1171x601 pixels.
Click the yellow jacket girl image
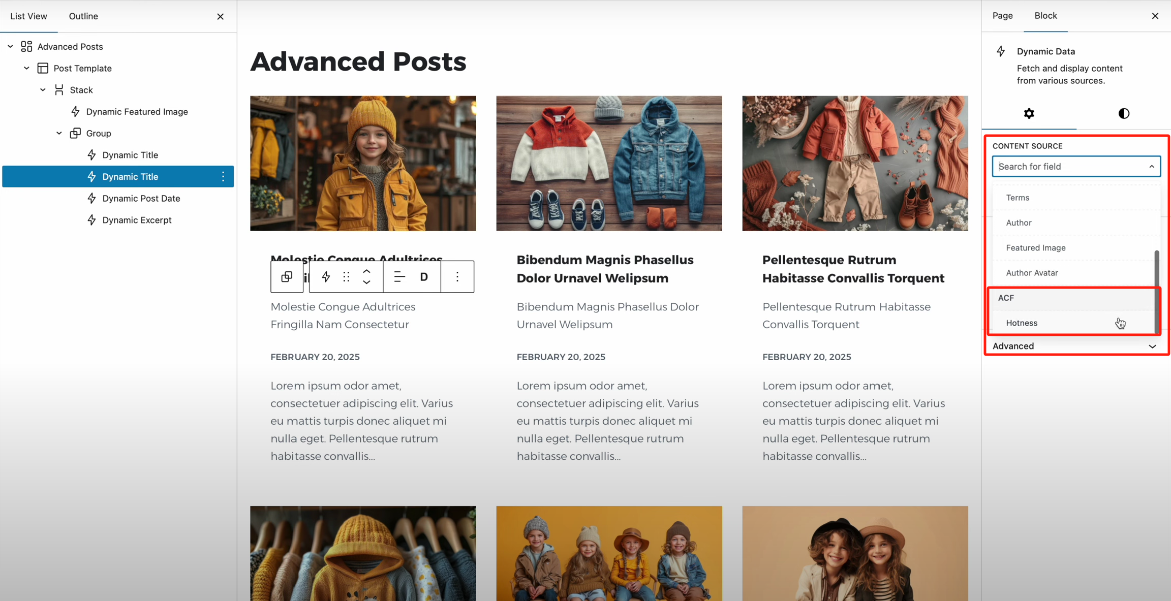(x=363, y=163)
